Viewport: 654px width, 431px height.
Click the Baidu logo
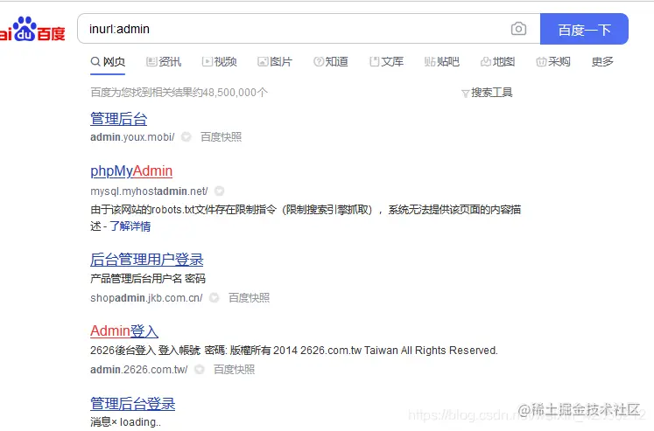pyautogui.click(x=32, y=29)
